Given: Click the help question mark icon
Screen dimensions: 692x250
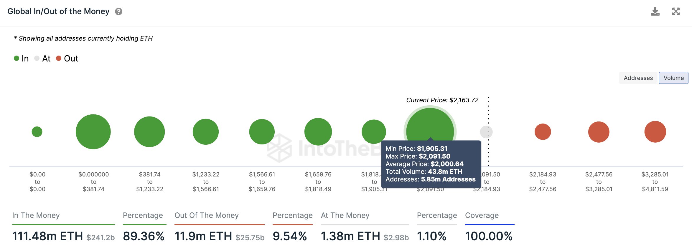Looking at the screenshot, I should (118, 11).
